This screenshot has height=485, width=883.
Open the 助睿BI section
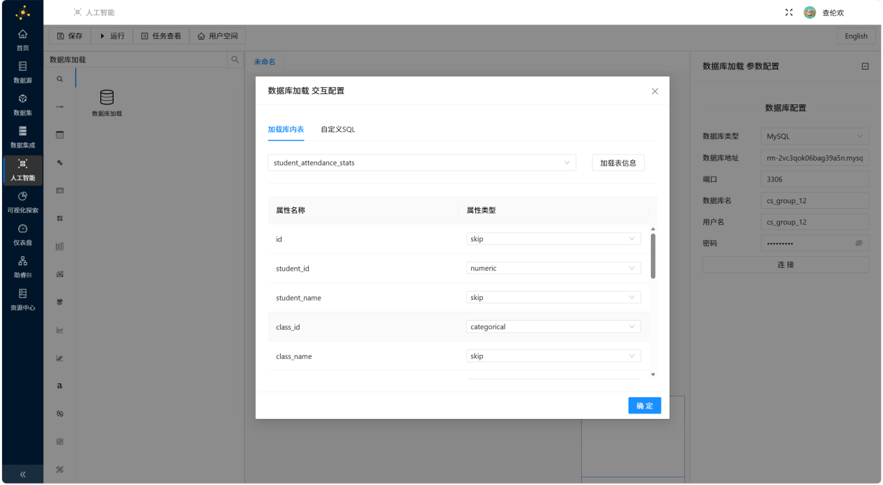point(22,267)
